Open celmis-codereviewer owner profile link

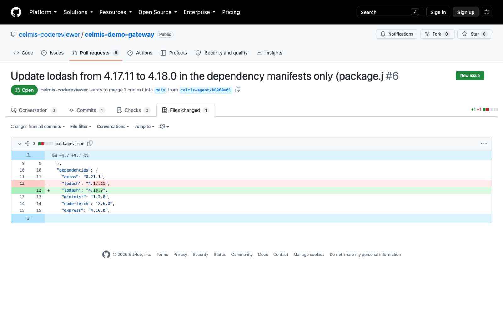49,35
